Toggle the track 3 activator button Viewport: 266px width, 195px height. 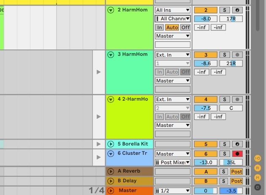pyautogui.click(x=205, y=55)
